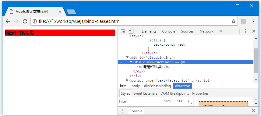261x116 pixels.
Task: Open the DevTools customize menu icon
Action: (245, 31)
